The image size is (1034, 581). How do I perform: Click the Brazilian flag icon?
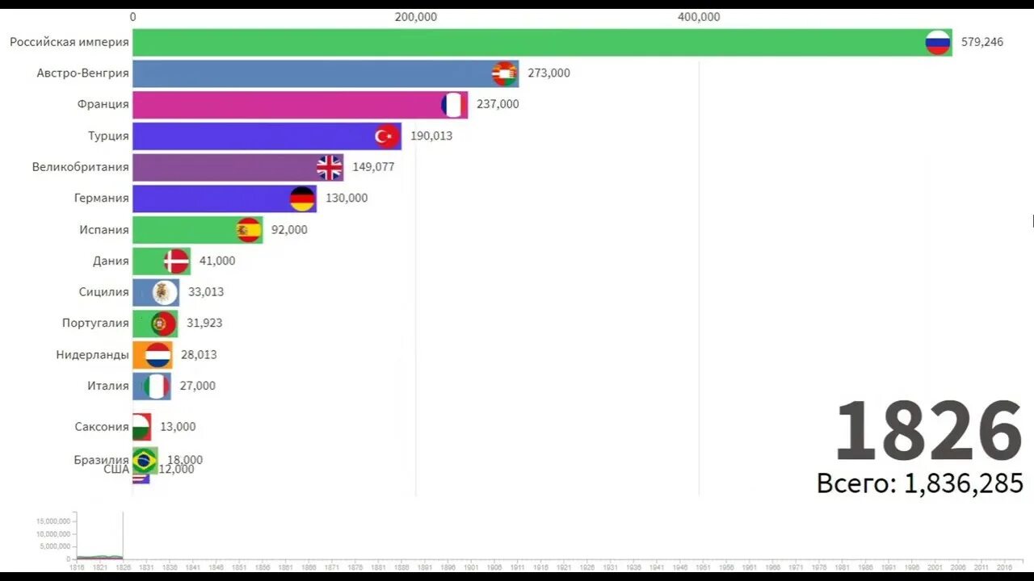(145, 461)
